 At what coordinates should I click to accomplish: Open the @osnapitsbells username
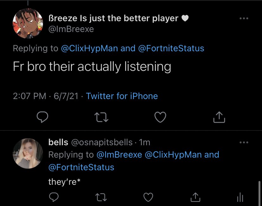[102, 142]
